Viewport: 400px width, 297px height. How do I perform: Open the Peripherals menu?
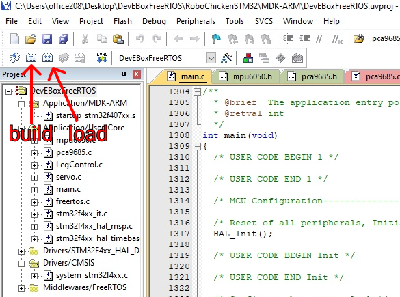coord(196,21)
